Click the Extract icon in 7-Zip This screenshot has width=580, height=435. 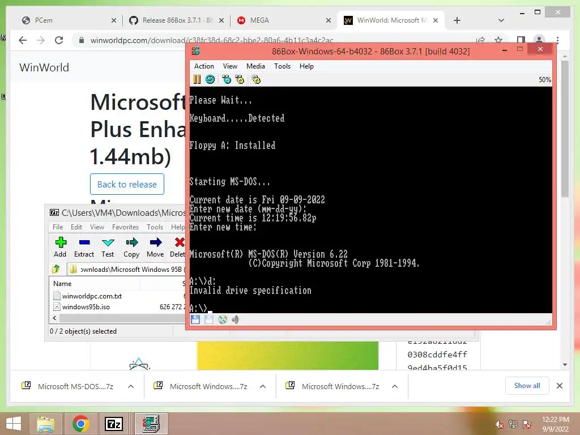click(x=84, y=247)
